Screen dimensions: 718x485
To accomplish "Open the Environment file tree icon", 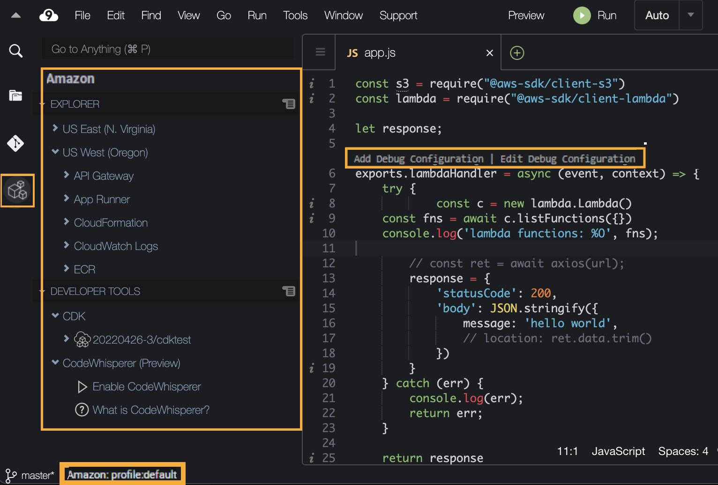I will [x=16, y=96].
